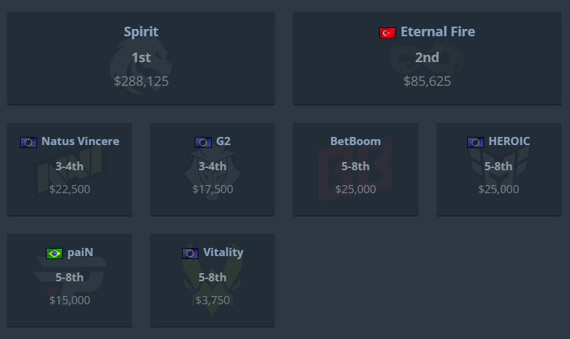Screen dimensions: 570x339
Task: Click the EU flag next to Natus Vincere
Action: point(28,142)
